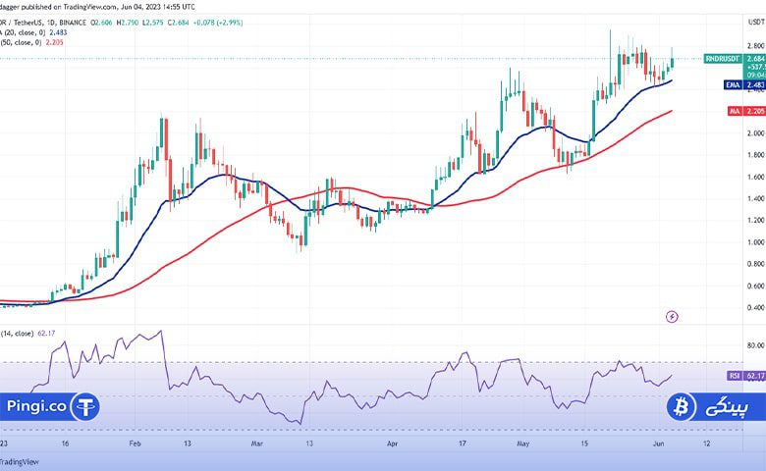The width and height of the screenshot is (766, 471).
Task: Click the 80.00 RSI axis label
Action: click(755, 345)
